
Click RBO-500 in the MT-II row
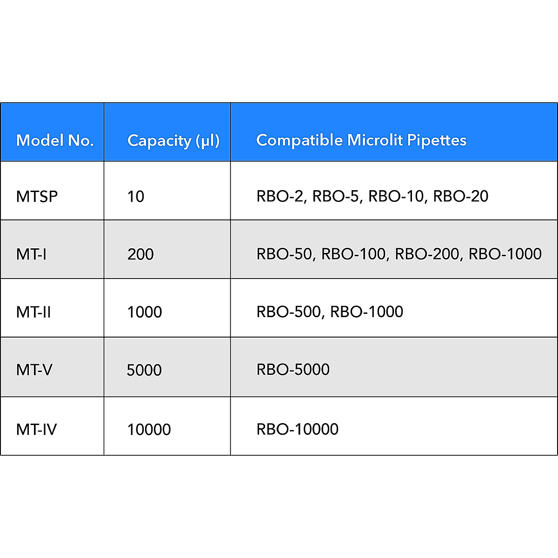pos(288,312)
